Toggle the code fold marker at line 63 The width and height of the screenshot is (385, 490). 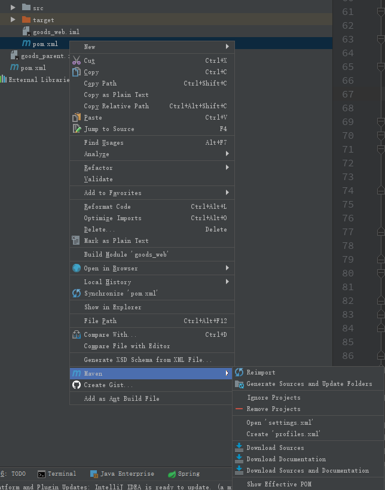click(381, 39)
